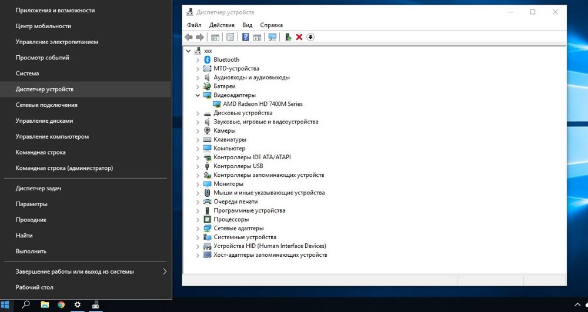The width and height of the screenshot is (588, 312).
Task: Click the Клавиатуры keyboard icon
Action: tap(208, 139)
